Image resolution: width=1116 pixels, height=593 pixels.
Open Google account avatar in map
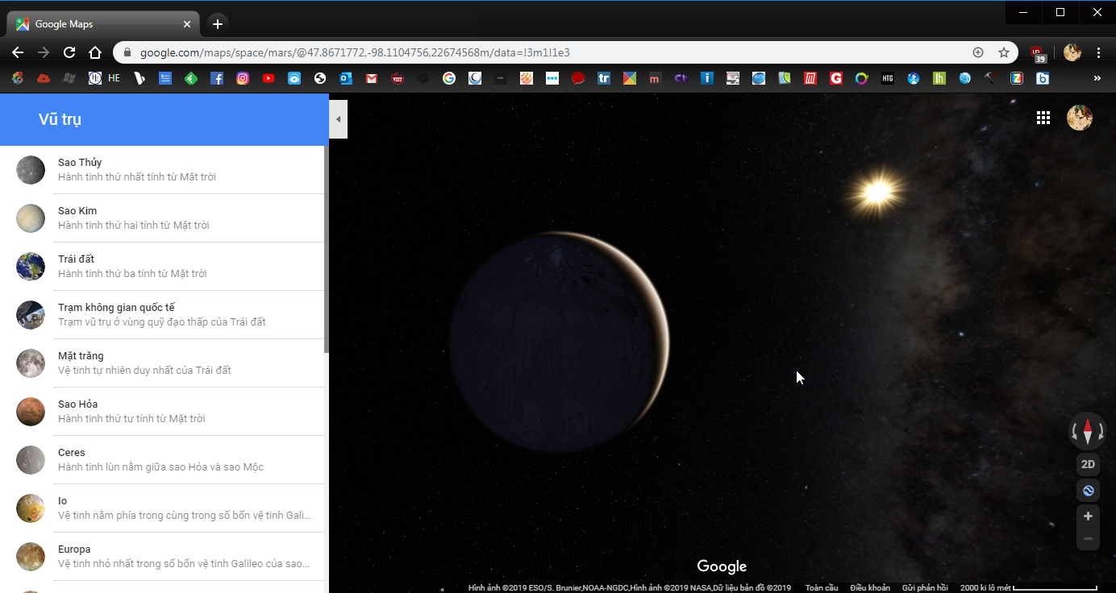point(1080,118)
